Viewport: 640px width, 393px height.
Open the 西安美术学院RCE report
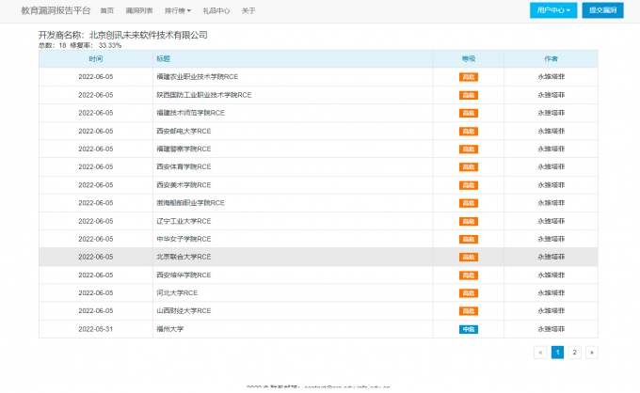184,185
